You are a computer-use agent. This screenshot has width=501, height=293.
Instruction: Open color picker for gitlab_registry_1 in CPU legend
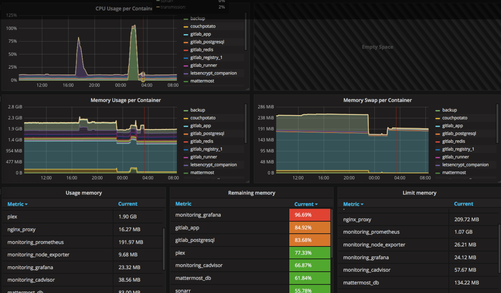click(x=186, y=58)
